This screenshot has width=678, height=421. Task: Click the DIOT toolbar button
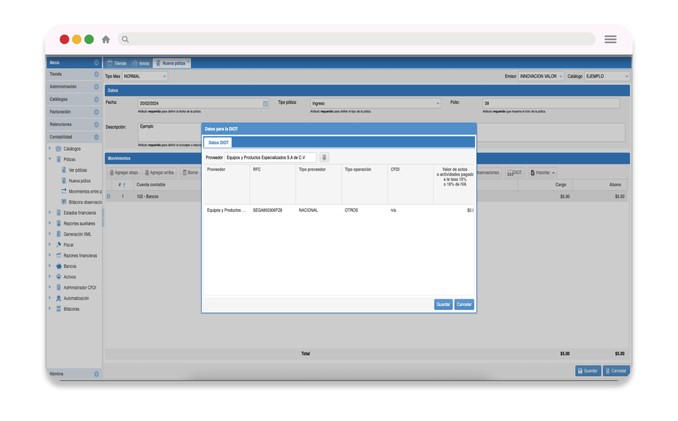click(x=514, y=172)
